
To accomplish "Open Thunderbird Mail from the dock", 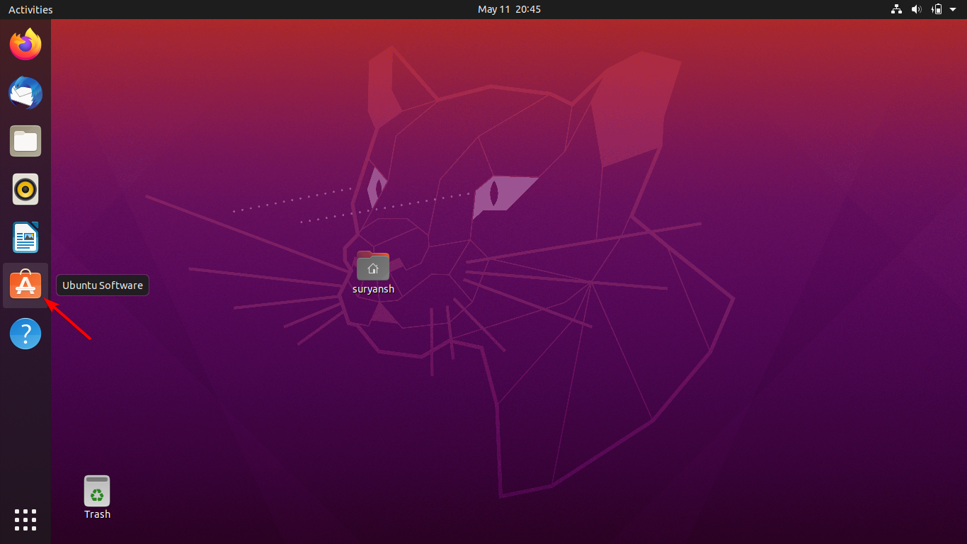I will 25,93.
